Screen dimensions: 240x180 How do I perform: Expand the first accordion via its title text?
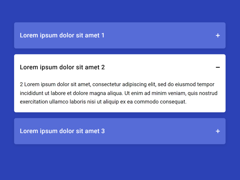tap(62, 36)
